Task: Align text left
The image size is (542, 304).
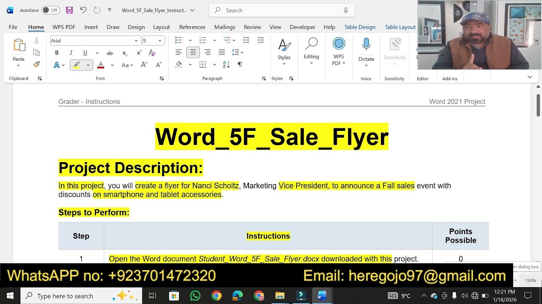Action: click(179, 52)
